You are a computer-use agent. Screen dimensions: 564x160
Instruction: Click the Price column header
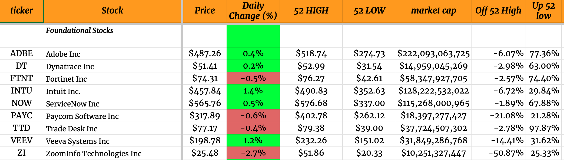click(x=205, y=11)
